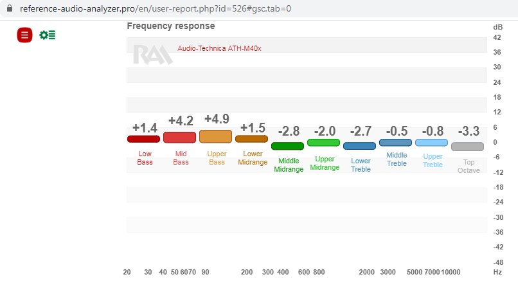Click the +1.5 value label

(x=253, y=128)
